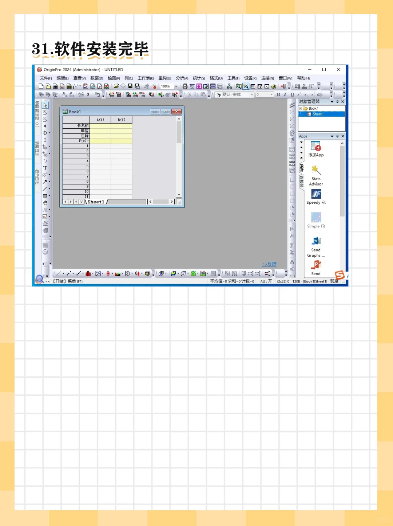
Task: Click the Book1 worksheet vertical scrollbar
Action: [179, 157]
